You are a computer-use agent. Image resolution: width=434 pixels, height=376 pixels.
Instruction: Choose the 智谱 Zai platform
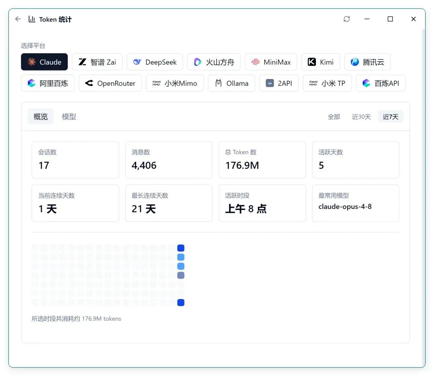click(97, 62)
